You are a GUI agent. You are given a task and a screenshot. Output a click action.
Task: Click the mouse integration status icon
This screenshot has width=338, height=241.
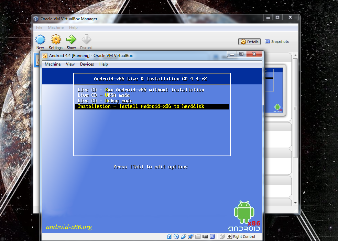point(222,237)
